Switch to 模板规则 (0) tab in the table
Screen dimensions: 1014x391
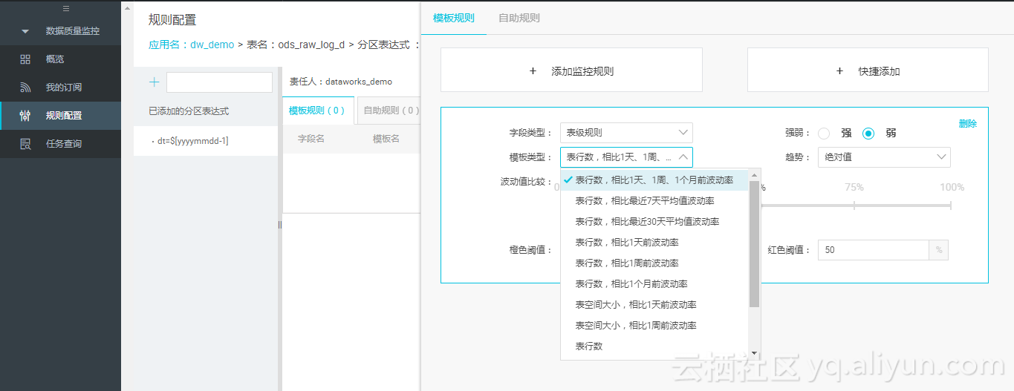coord(317,111)
